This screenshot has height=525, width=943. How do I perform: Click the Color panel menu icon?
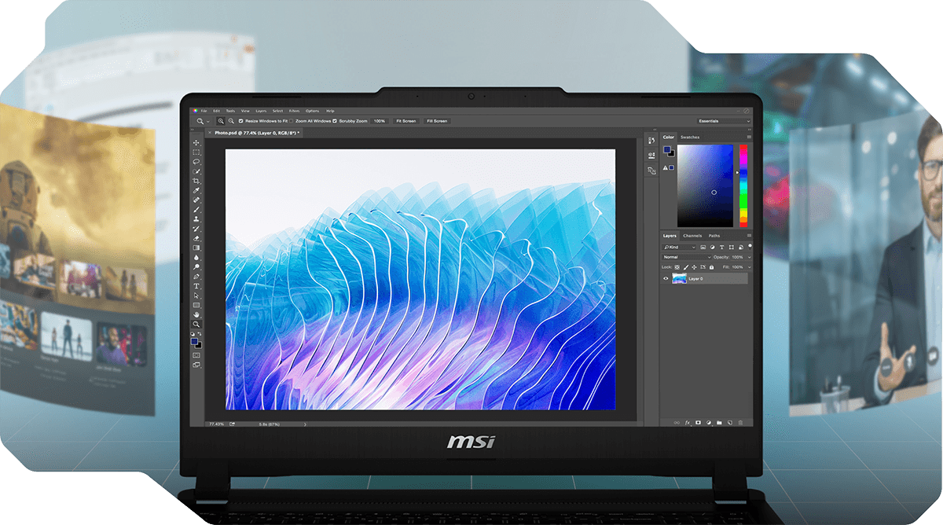(x=749, y=137)
